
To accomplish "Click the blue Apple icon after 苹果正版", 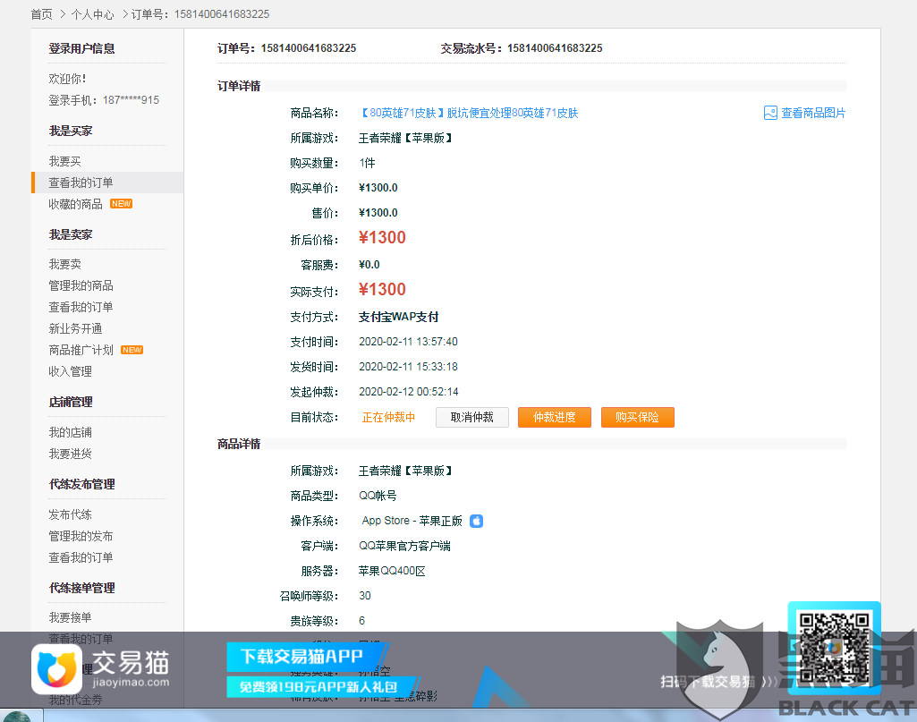I will (477, 521).
